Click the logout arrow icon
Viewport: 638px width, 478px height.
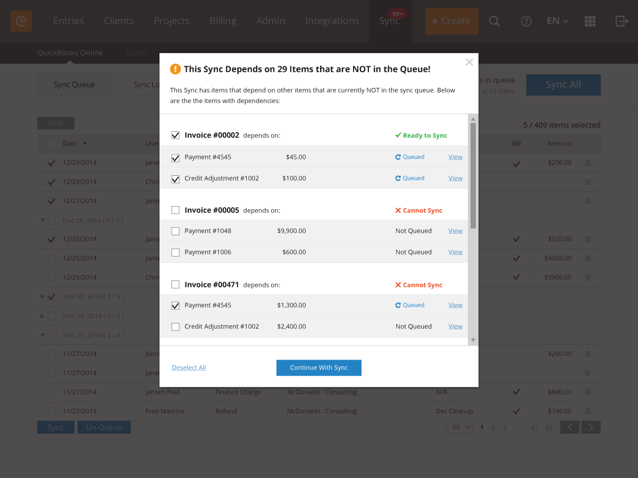coord(622,21)
